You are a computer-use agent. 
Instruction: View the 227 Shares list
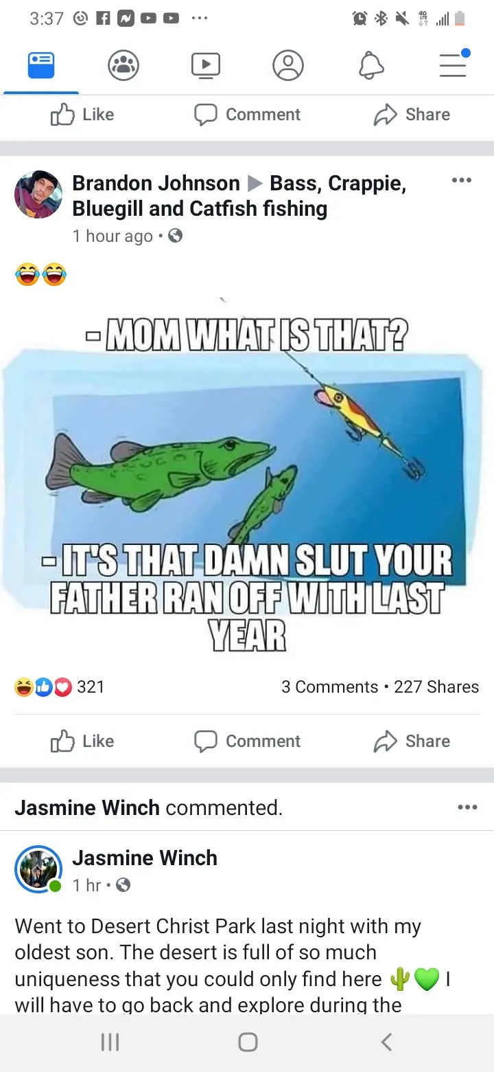tap(436, 686)
